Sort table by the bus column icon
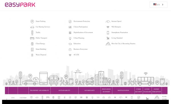The image size is (171, 104). click(48, 97)
